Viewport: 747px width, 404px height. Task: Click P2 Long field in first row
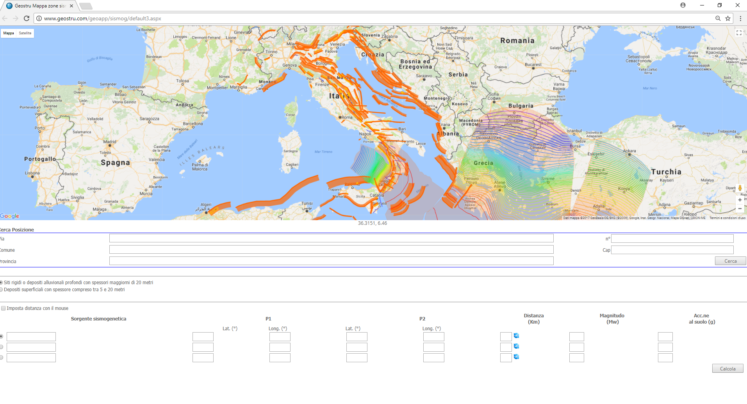pos(434,336)
